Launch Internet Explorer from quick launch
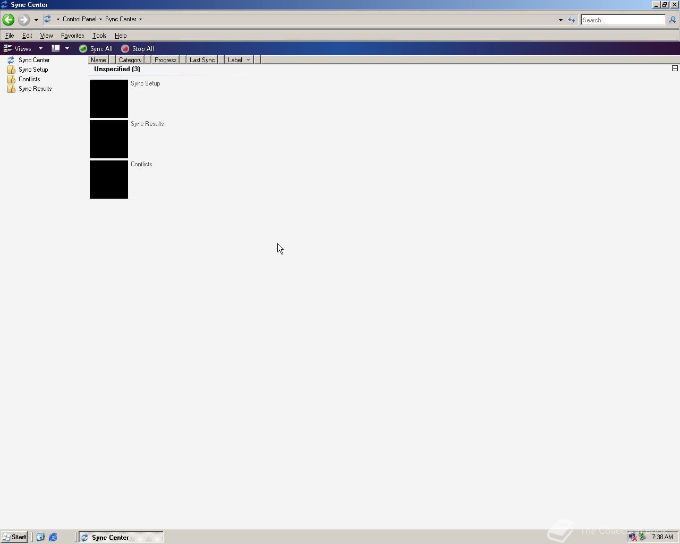 [53, 537]
